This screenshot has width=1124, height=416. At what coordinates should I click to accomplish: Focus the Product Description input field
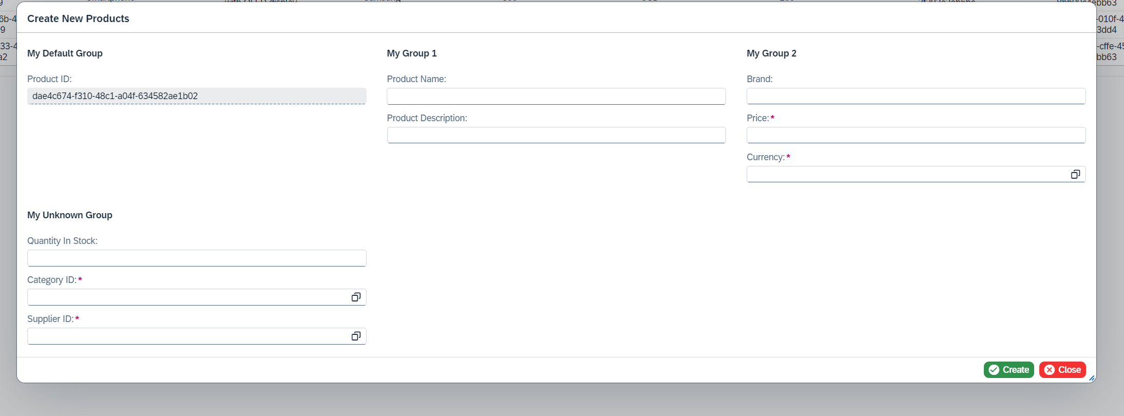click(556, 135)
